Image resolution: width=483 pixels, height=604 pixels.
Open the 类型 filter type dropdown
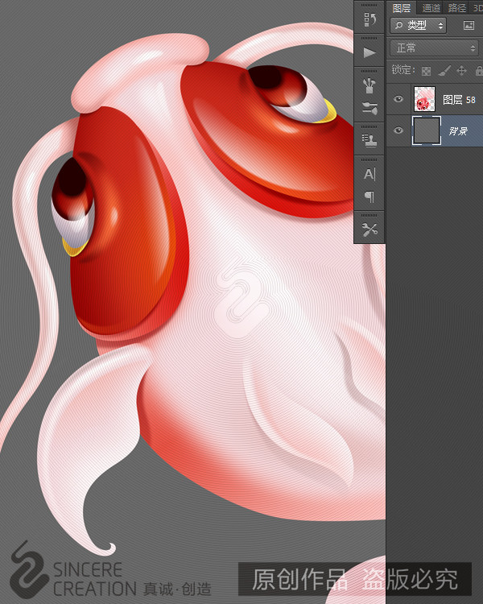(419, 26)
